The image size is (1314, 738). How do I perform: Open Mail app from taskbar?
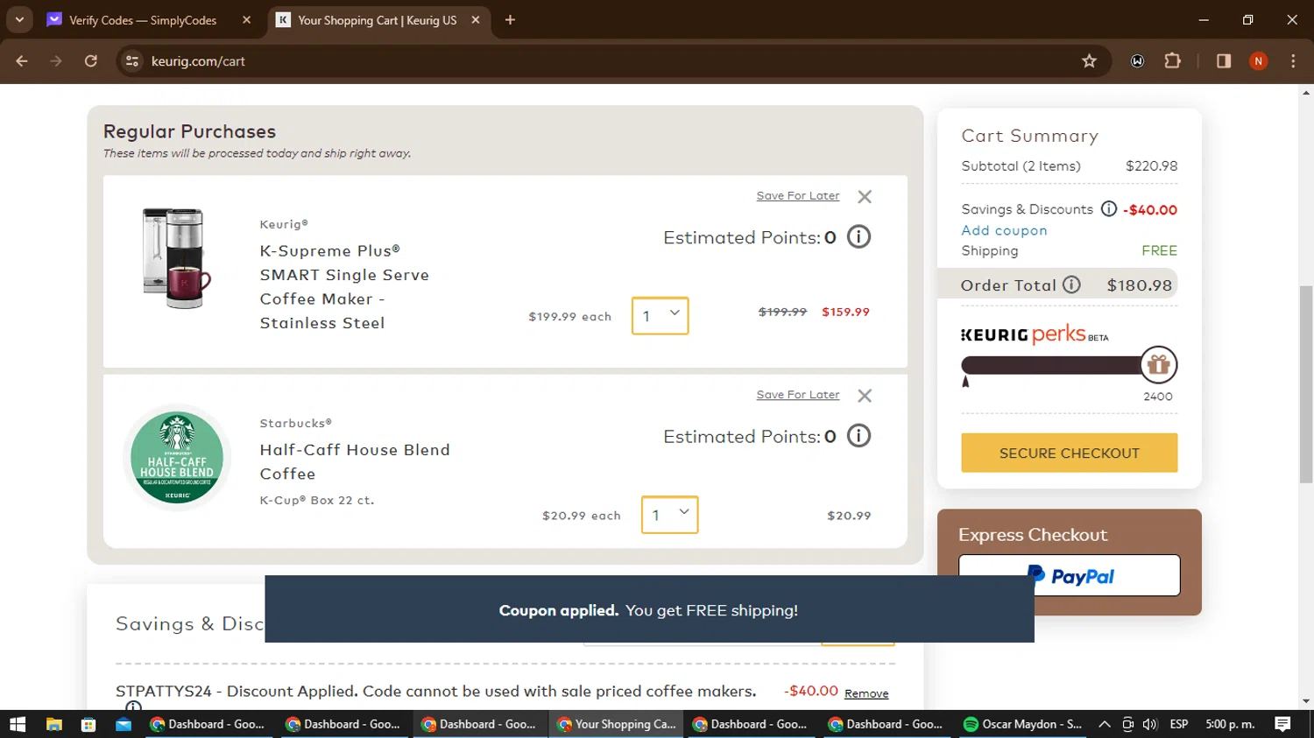(124, 724)
